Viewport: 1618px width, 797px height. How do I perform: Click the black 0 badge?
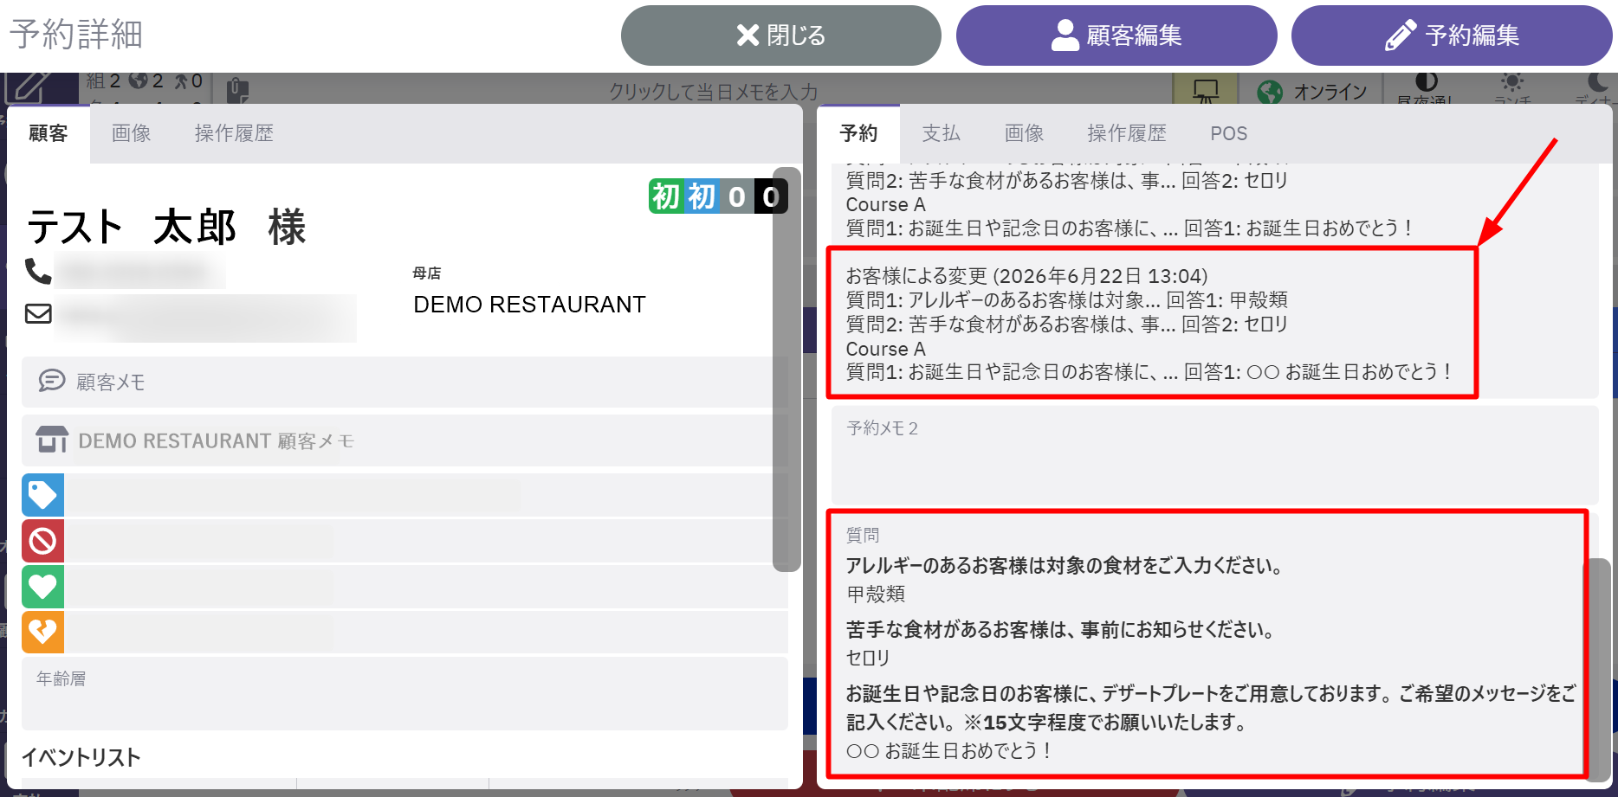pyautogui.click(x=771, y=196)
